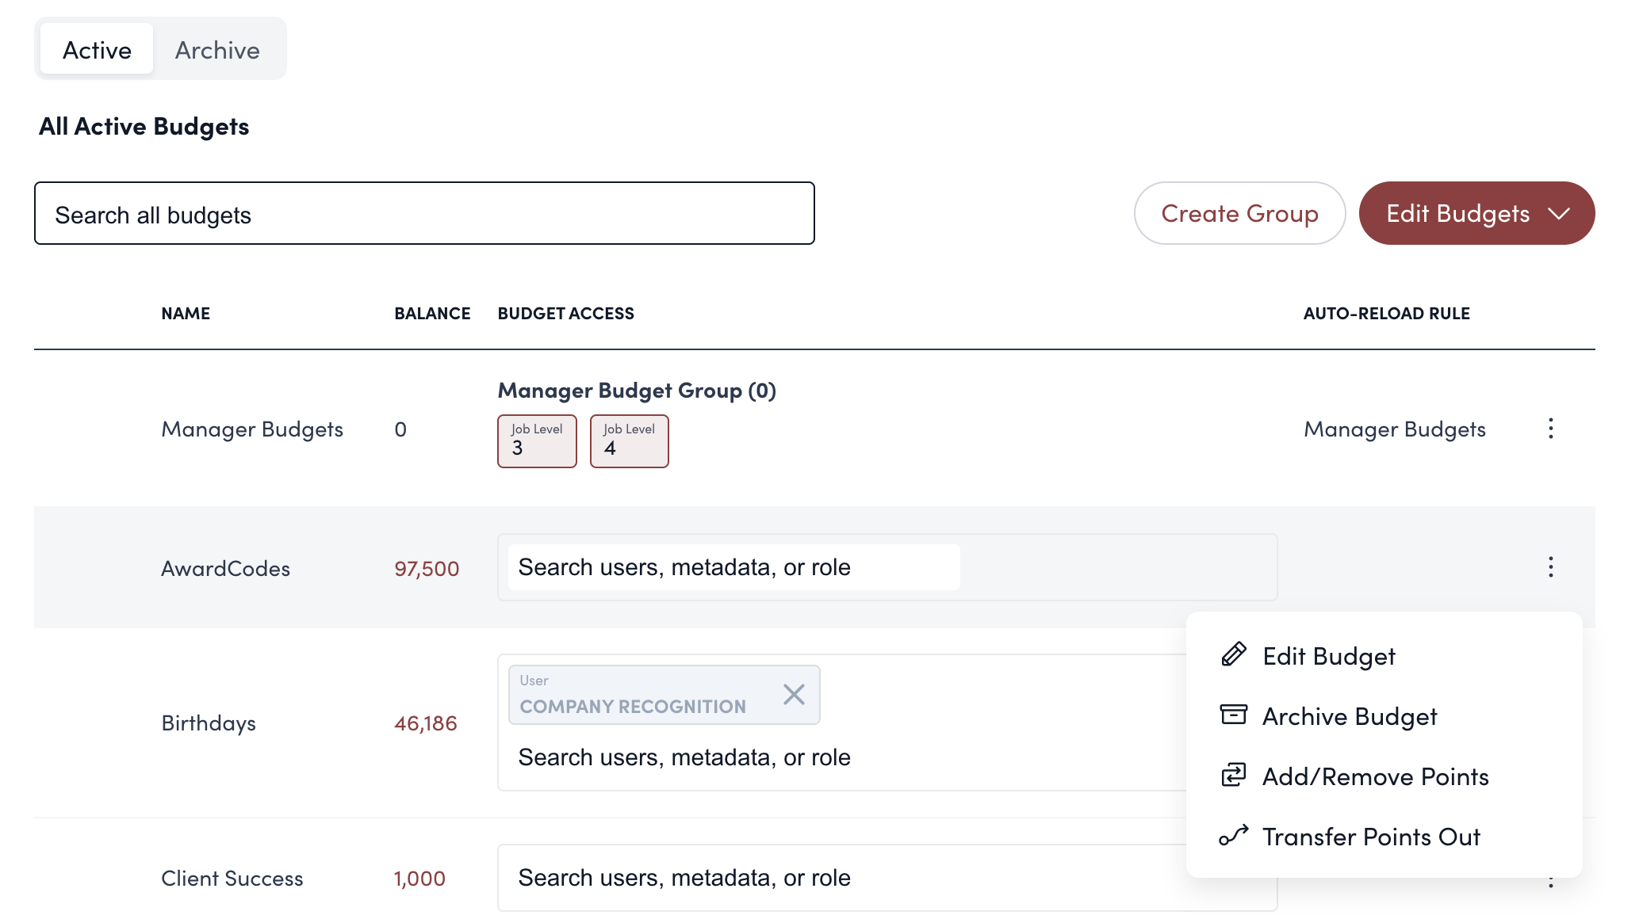Image resolution: width=1643 pixels, height=919 pixels.
Task: Choose Add/Remove Points menu option
Action: click(1375, 776)
